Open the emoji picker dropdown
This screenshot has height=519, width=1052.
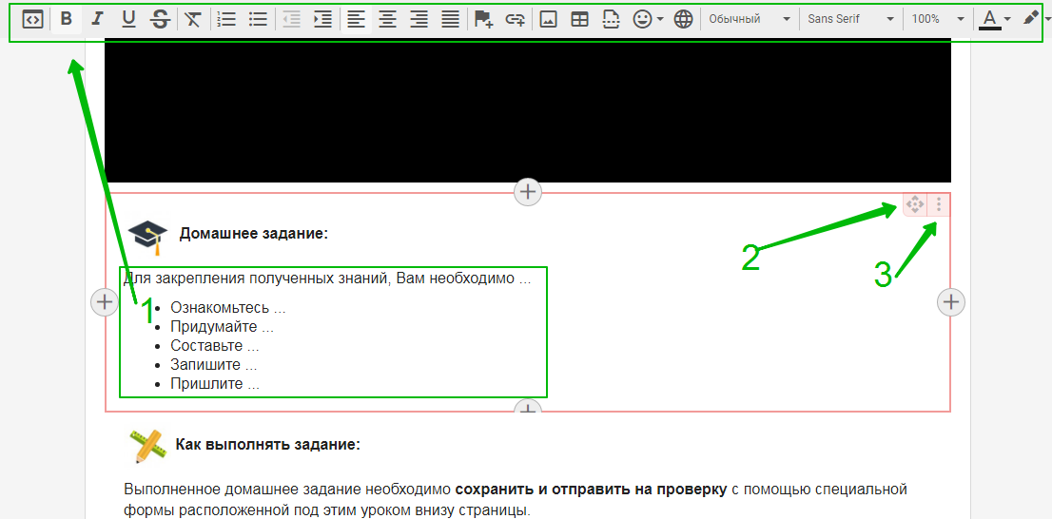click(648, 19)
